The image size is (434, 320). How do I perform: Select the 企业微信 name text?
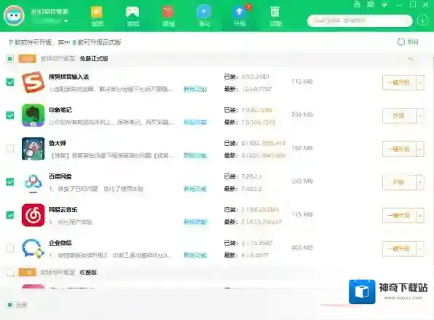(x=60, y=243)
